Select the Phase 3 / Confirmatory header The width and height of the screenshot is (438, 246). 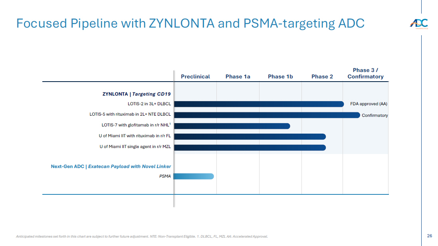tap(365, 73)
